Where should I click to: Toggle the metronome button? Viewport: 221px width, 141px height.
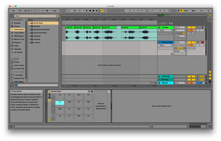tap(47, 11)
